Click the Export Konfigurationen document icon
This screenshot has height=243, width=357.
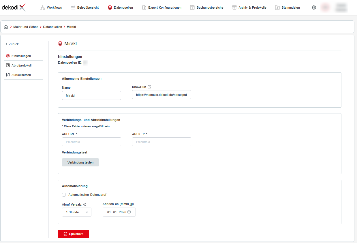coord(144,7)
